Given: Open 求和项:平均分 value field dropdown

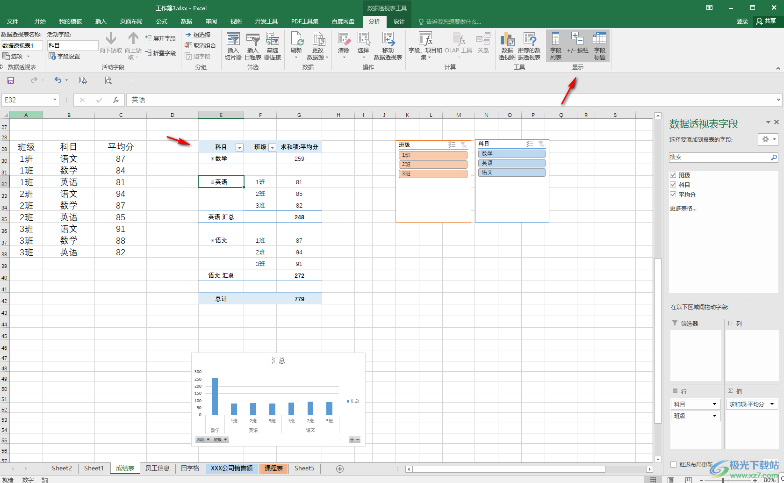Looking at the screenshot, I should [x=772, y=404].
